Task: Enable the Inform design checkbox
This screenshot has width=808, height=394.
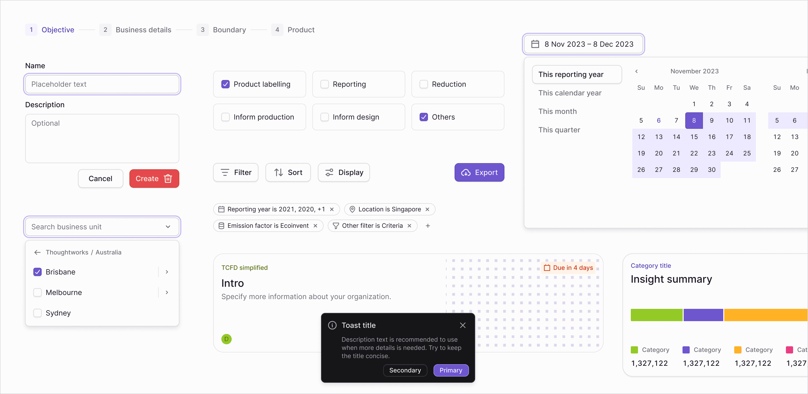Action: click(x=324, y=117)
